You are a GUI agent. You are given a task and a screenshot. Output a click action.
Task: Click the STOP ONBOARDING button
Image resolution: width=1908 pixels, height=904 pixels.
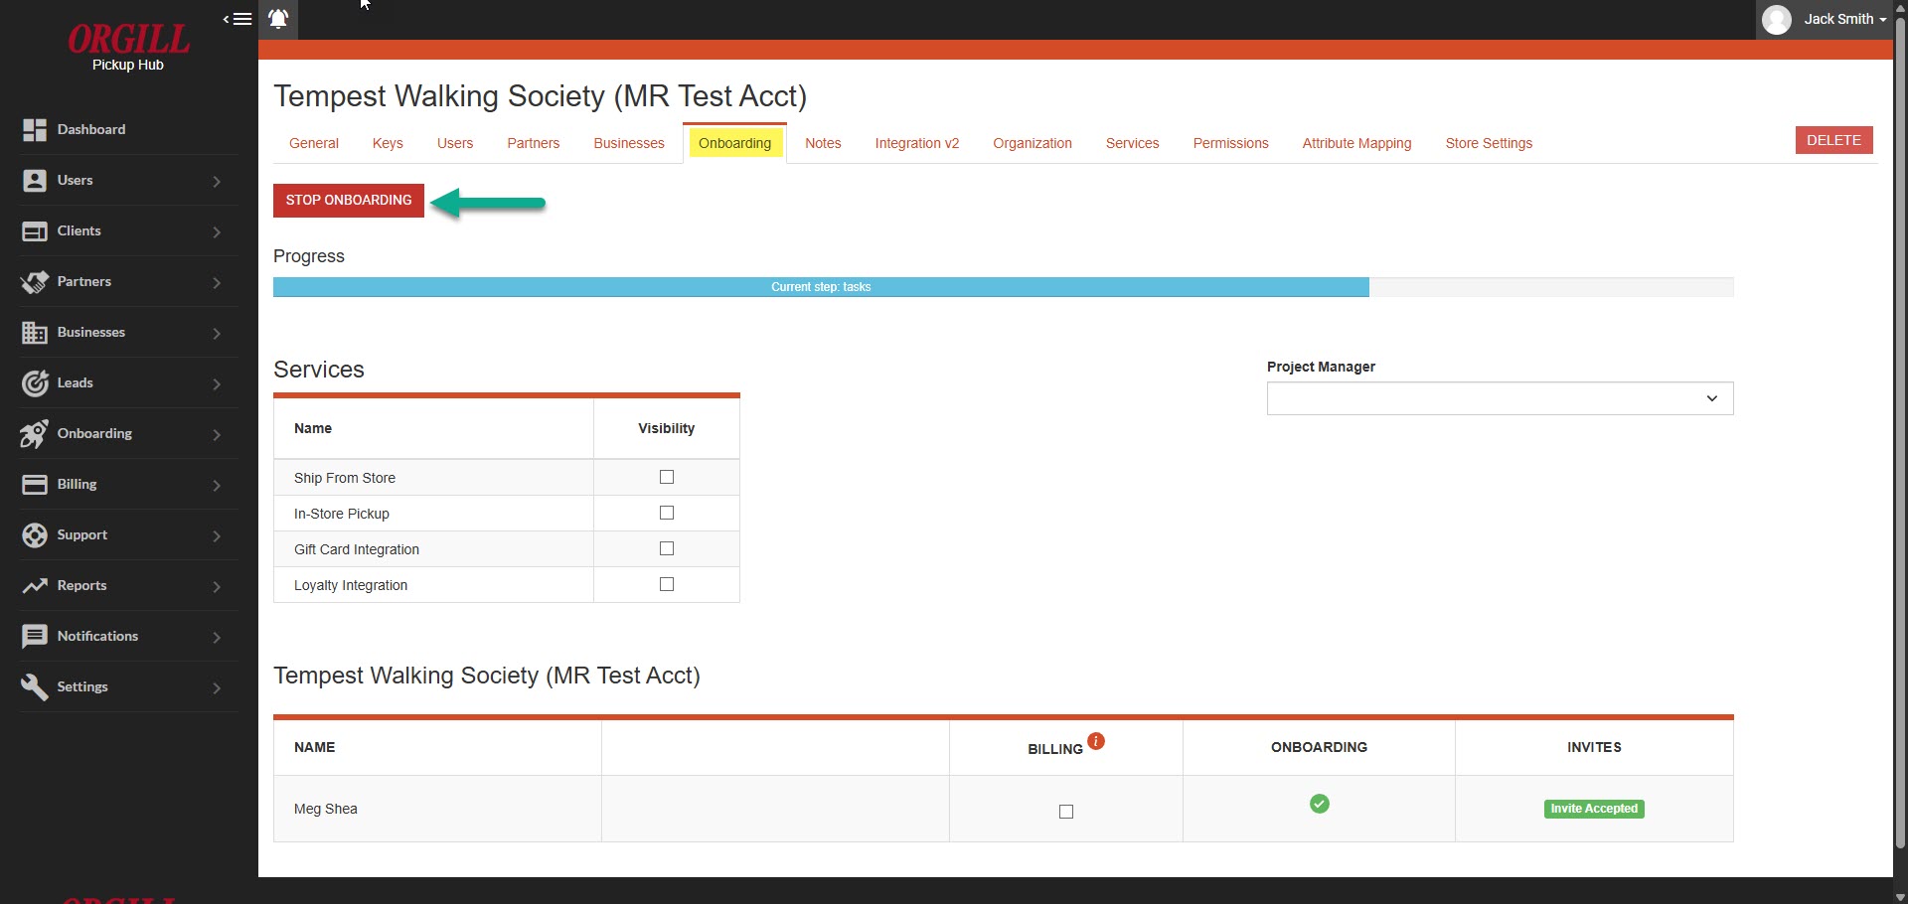(x=349, y=200)
